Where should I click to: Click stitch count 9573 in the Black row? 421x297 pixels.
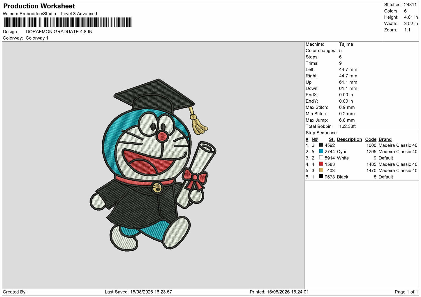coord(330,177)
